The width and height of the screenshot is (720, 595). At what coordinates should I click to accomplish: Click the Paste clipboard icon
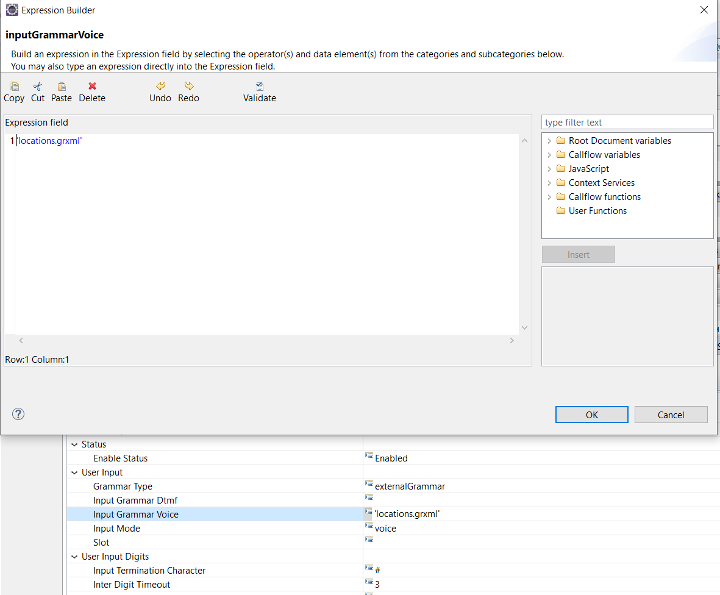[62, 87]
